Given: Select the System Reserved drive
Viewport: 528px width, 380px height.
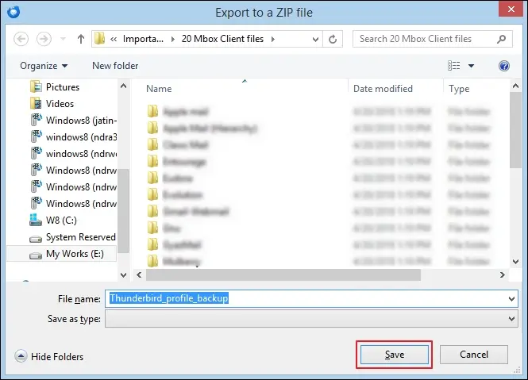Looking at the screenshot, I should pyautogui.click(x=81, y=237).
